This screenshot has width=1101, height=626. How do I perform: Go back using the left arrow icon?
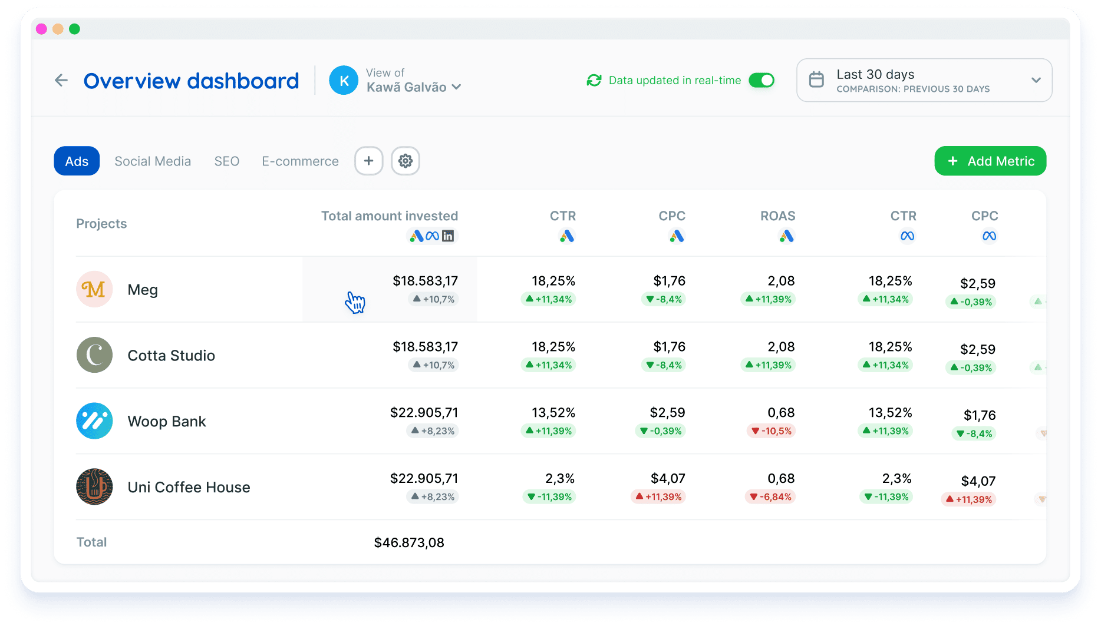61,80
